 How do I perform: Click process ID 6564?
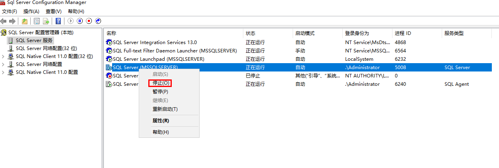(x=400, y=50)
